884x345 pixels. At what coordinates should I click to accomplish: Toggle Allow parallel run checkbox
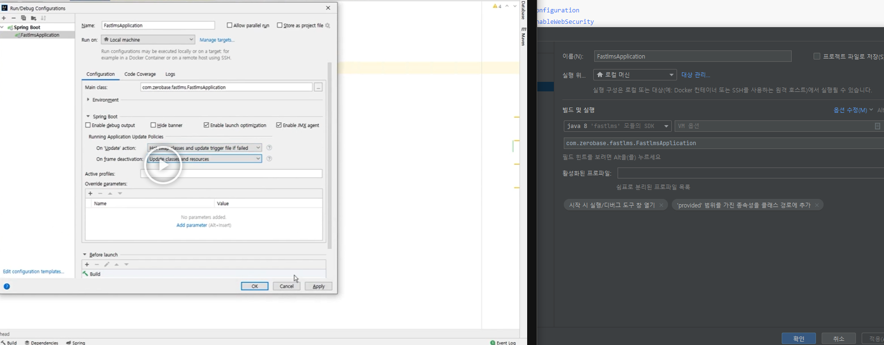tap(230, 25)
